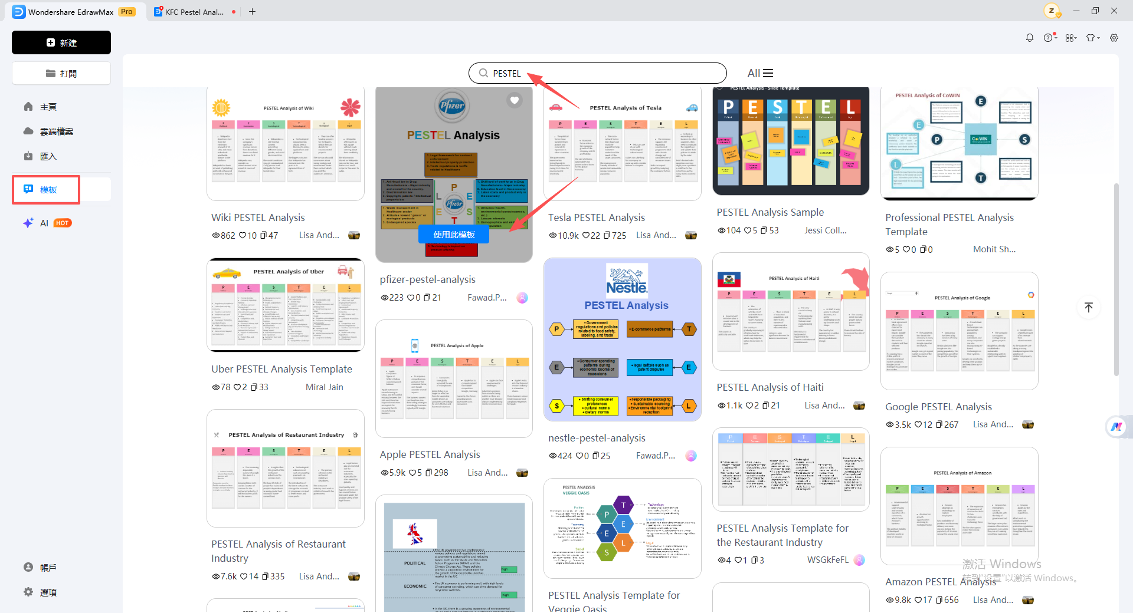The image size is (1133, 613).
Task: Open the floating AI assistant icon at the right edge
Action: [1116, 427]
